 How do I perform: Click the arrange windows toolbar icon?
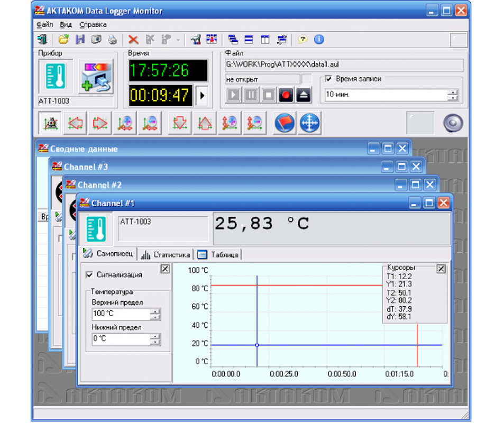281,40
